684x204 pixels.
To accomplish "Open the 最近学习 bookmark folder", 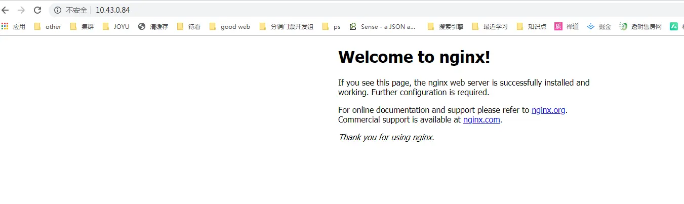I will tap(490, 27).
